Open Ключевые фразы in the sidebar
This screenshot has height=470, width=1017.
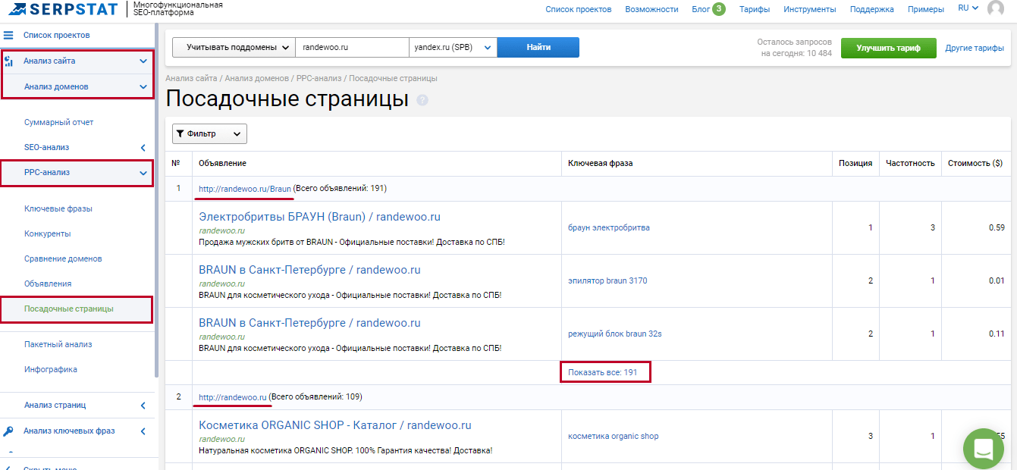coord(58,208)
